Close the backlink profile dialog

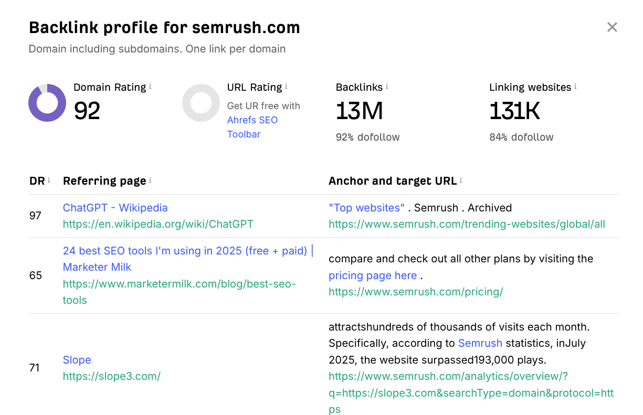[612, 27]
